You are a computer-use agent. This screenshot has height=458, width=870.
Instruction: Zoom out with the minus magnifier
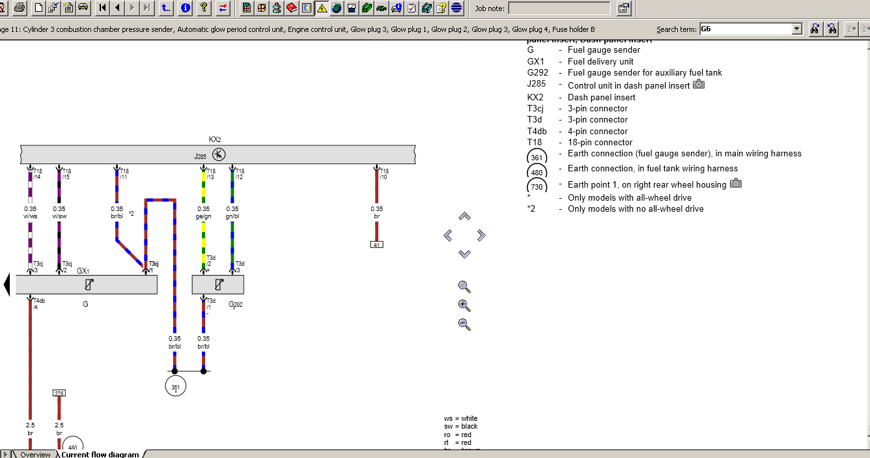point(464,324)
